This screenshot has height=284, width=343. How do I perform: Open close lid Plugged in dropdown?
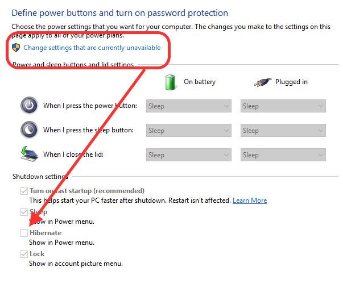tap(283, 155)
